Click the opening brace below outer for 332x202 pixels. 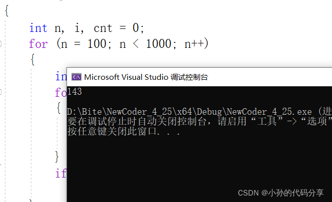(x=32, y=60)
